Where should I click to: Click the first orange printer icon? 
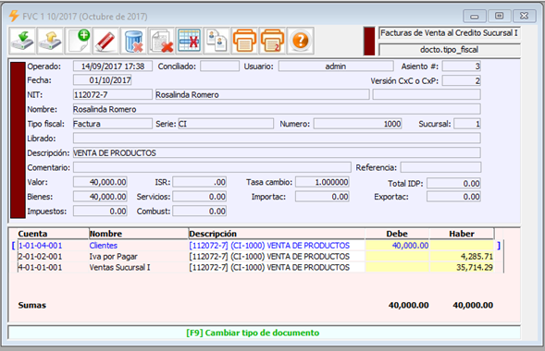[244, 41]
